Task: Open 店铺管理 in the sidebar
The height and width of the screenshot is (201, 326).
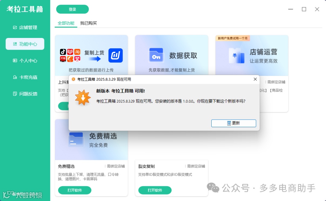Action: [x=25, y=27]
